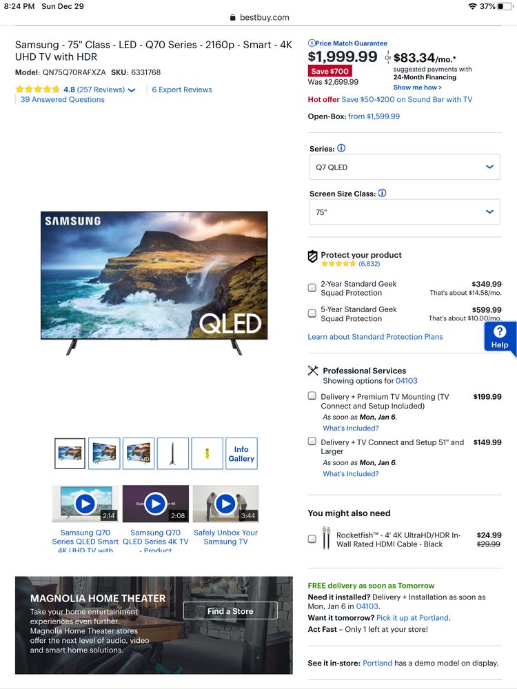Click Show me how financing link
Screen dimensions: 517x689
click(x=417, y=88)
